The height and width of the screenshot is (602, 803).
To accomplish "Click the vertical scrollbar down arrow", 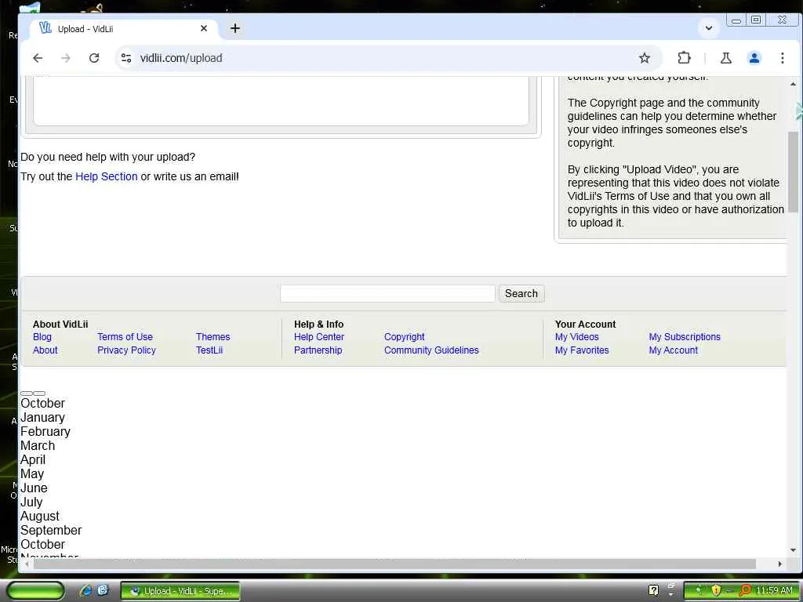I will 794,550.
